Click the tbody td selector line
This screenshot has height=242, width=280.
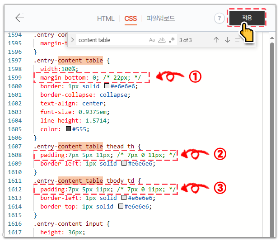[87, 180]
